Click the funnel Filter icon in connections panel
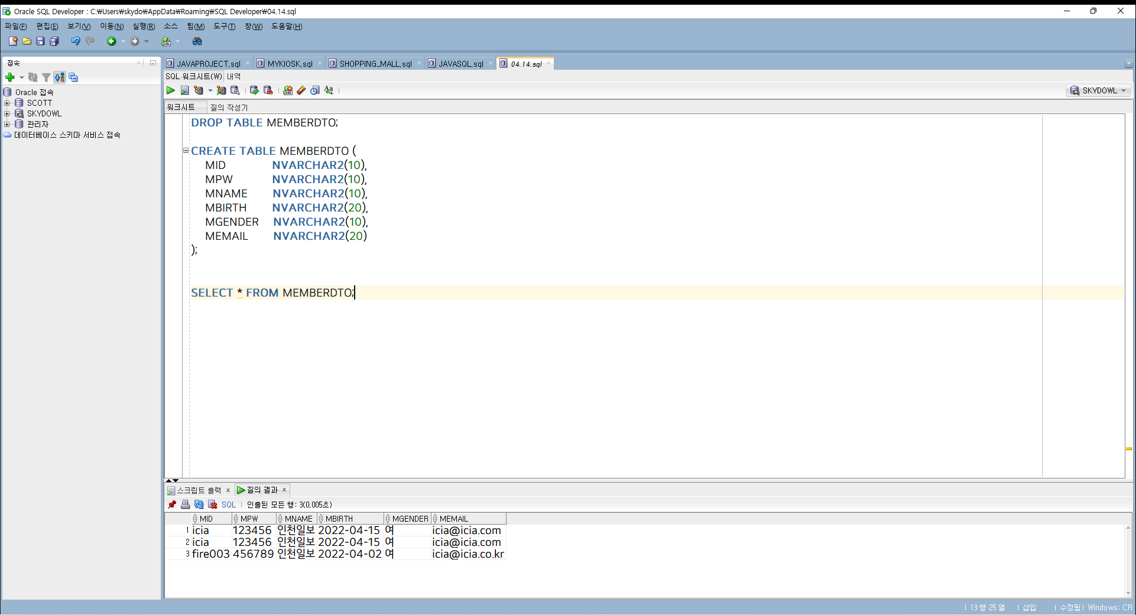The image size is (1136, 615). [x=46, y=77]
